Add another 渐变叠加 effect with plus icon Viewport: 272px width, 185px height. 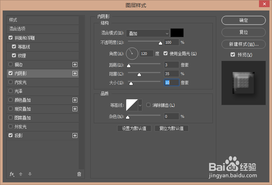(75, 109)
